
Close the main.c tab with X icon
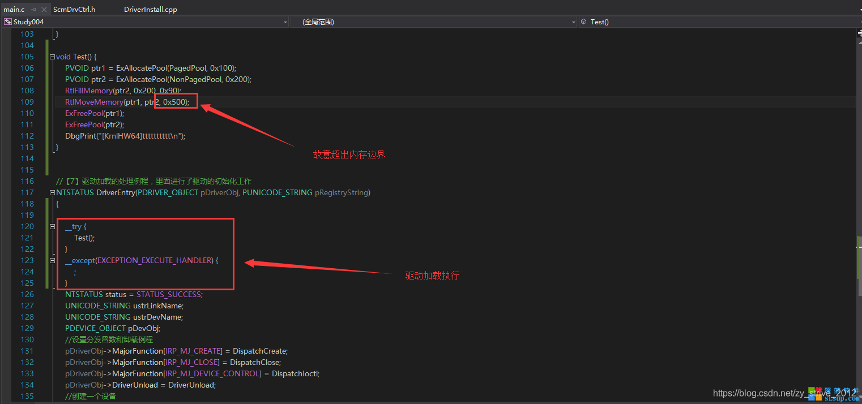coord(44,10)
